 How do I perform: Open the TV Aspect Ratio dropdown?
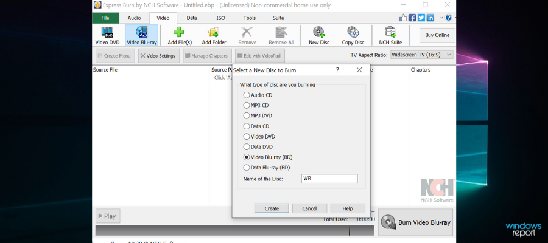[422, 55]
